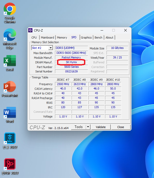This screenshot has height=178, width=154.
Task: Click the Patriot Memory manufacturer value
Action: tap(72, 57)
